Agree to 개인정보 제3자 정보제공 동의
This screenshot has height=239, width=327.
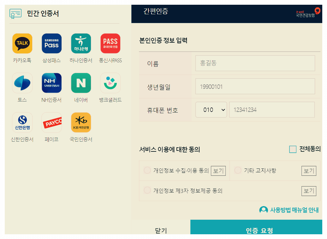point(147,190)
